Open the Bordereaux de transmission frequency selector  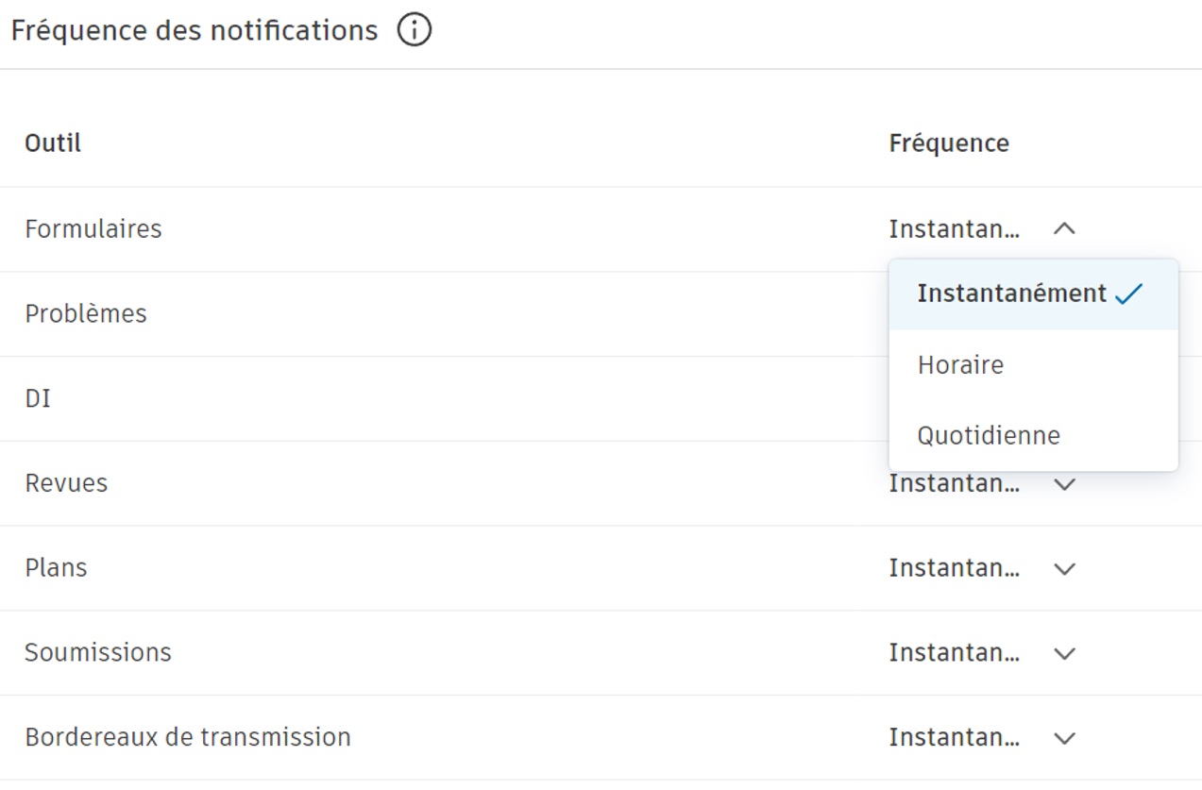pyautogui.click(x=1064, y=737)
